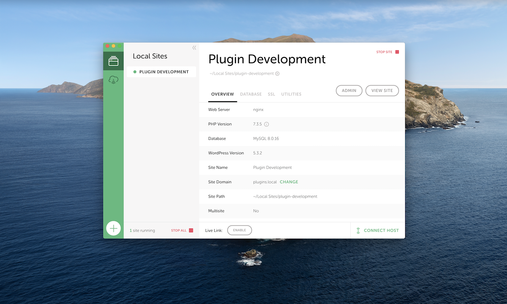507x304 pixels.
Task: Click the Connect Host icon
Action: pyautogui.click(x=358, y=231)
